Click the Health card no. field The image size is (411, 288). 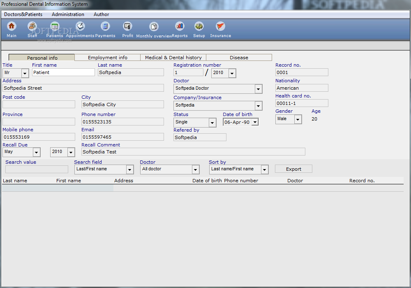click(302, 103)
